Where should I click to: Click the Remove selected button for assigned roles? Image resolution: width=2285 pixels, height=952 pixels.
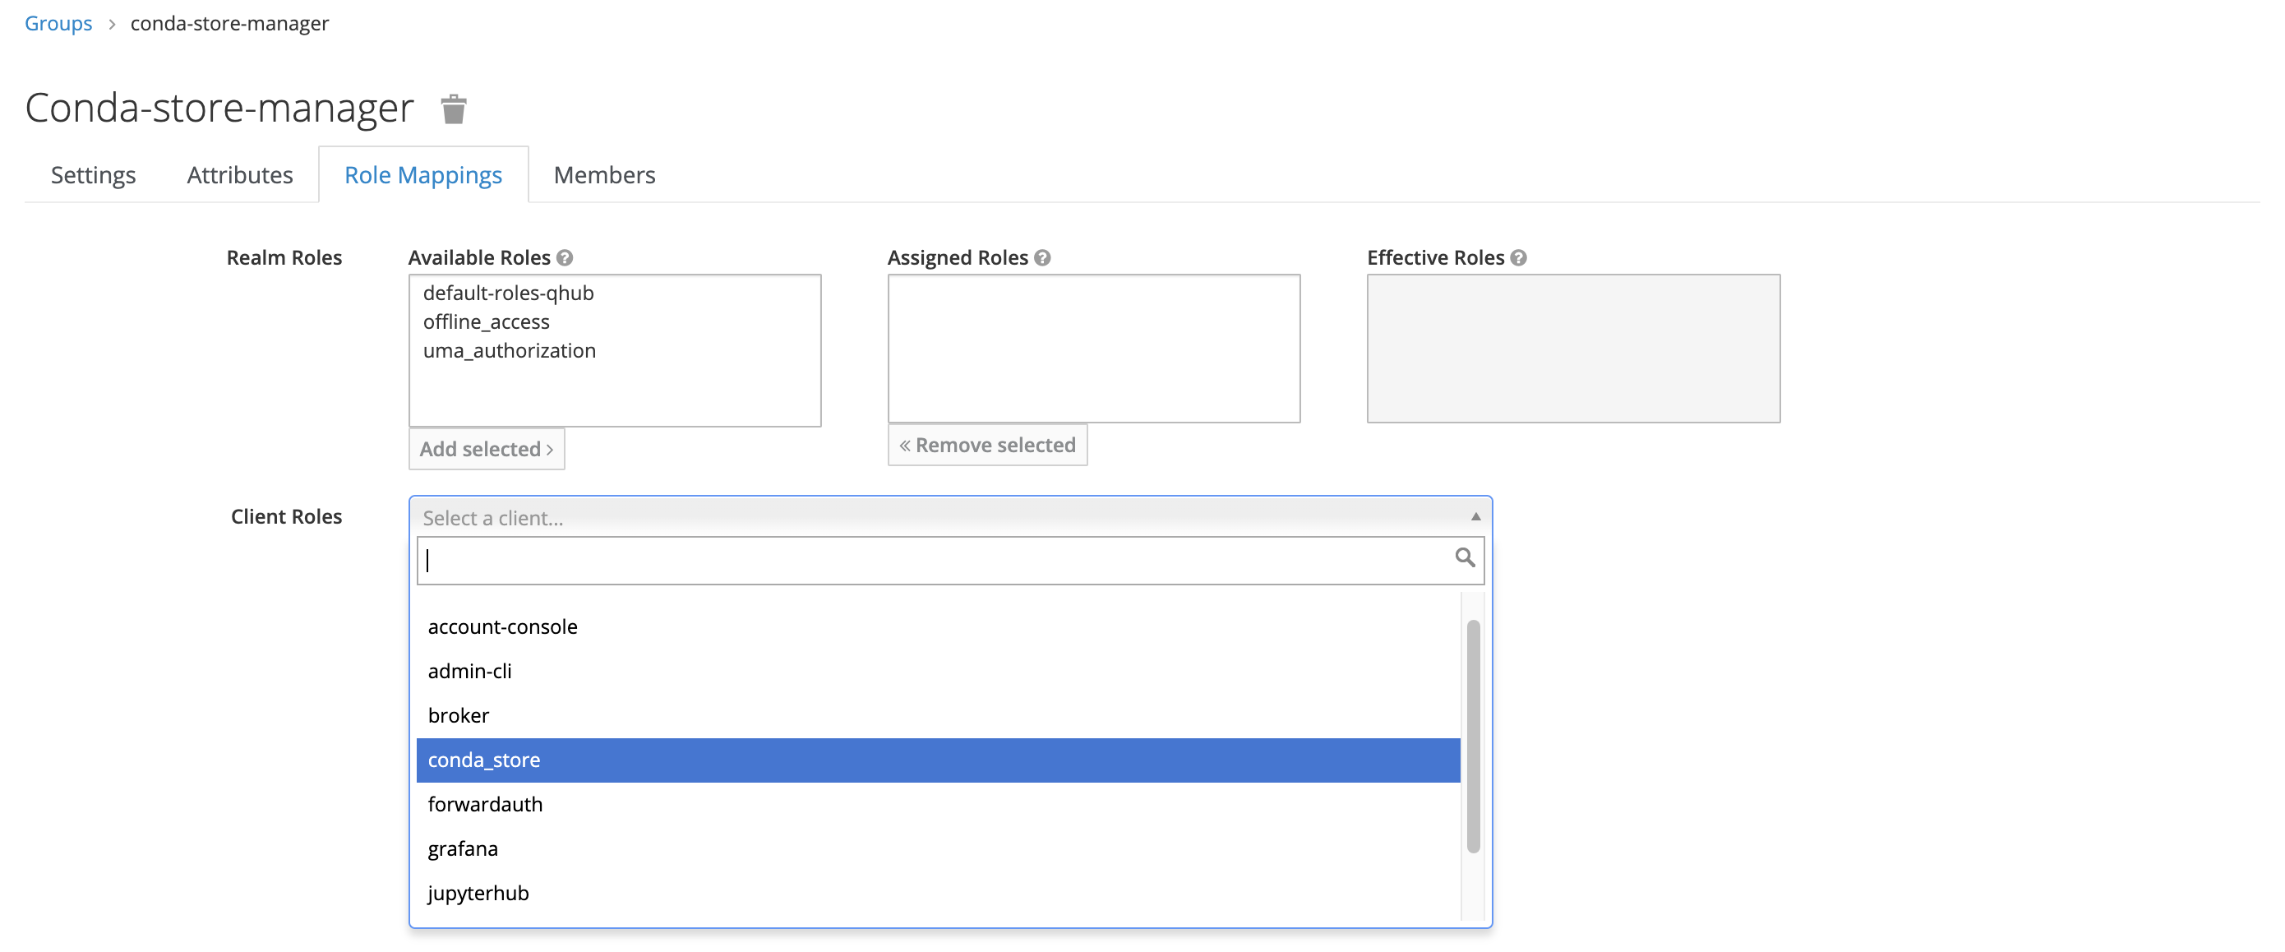[986, 445]
